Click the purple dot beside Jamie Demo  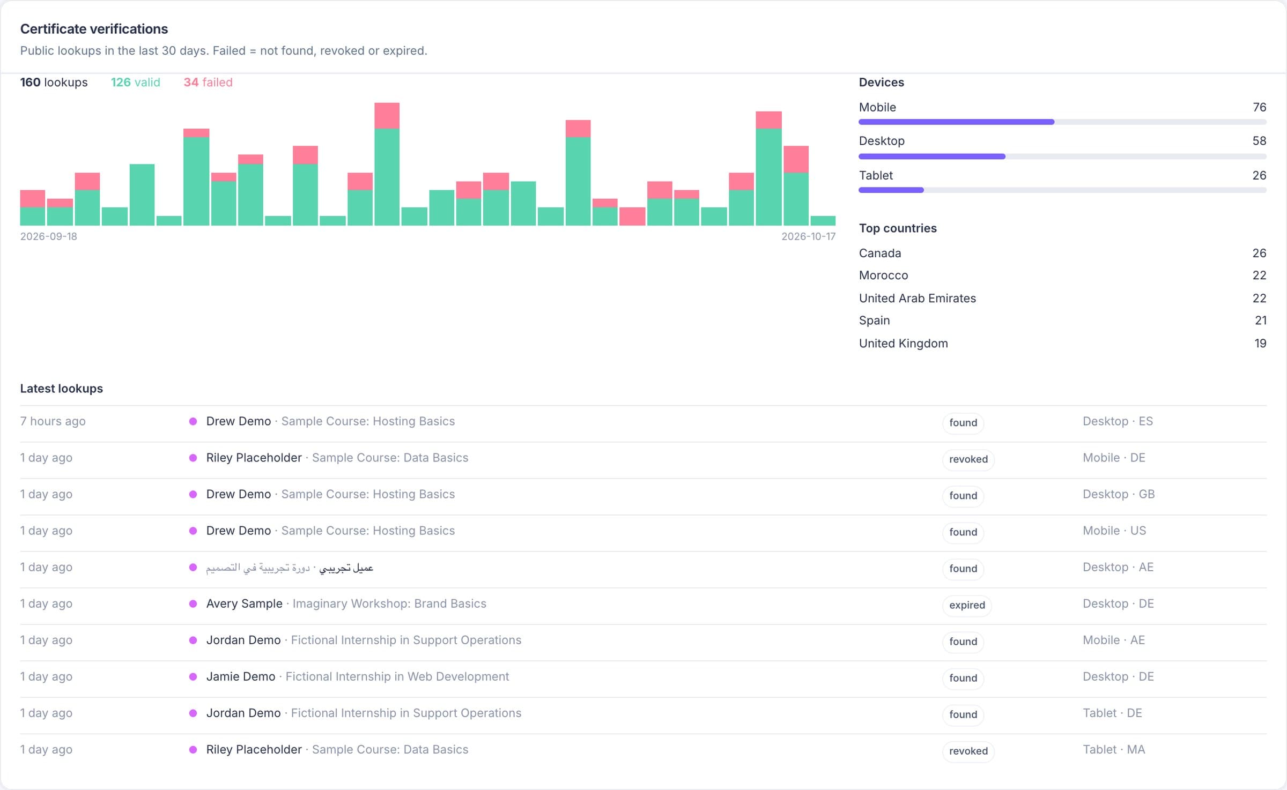[x=193, y=677]
